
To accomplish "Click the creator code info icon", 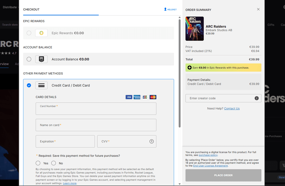I will (256, 98).
